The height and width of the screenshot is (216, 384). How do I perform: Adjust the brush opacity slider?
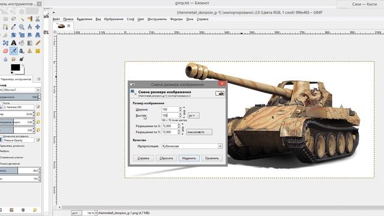(x=19, y=97)
